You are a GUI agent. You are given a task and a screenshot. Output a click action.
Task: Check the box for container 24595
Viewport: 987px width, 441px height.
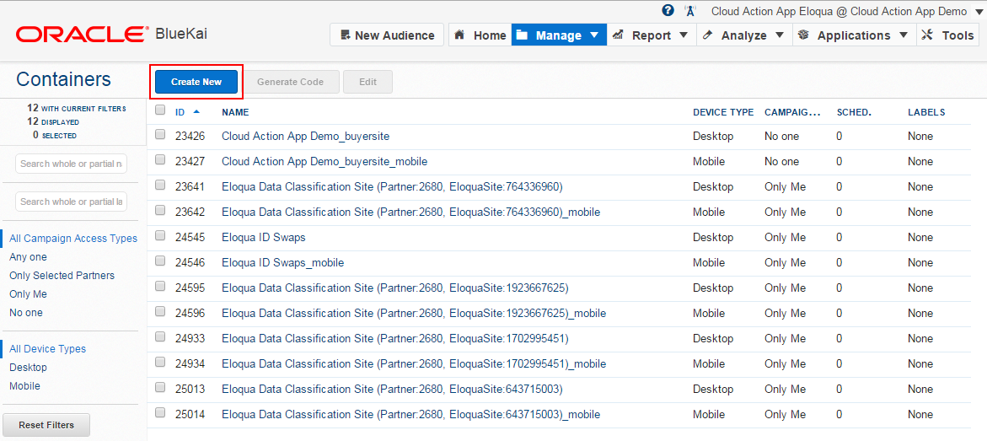[160, 286]
